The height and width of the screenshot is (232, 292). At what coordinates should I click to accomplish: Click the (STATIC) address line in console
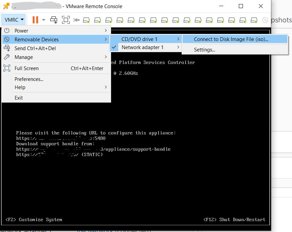[59, 154]
